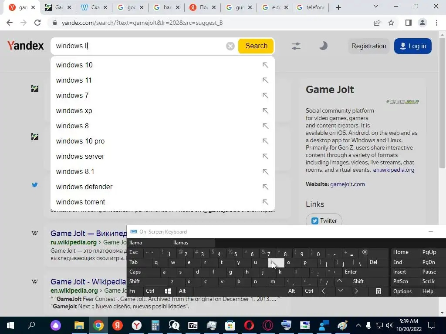This screenshot has height=334, width=446.
Task: Select suggestion 'windows torrent'
Action: pos(162,202)
